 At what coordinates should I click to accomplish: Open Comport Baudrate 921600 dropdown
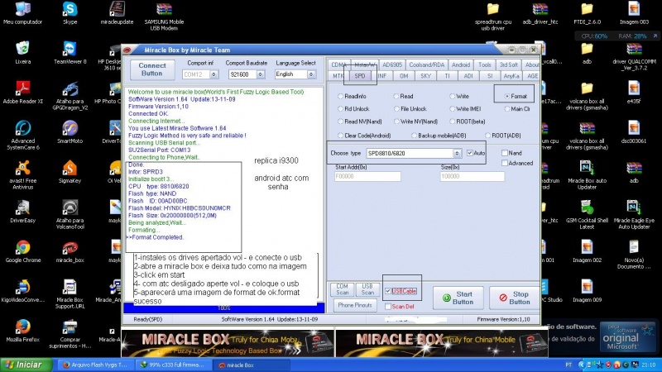pyautogui.click(x=261, y=74)
